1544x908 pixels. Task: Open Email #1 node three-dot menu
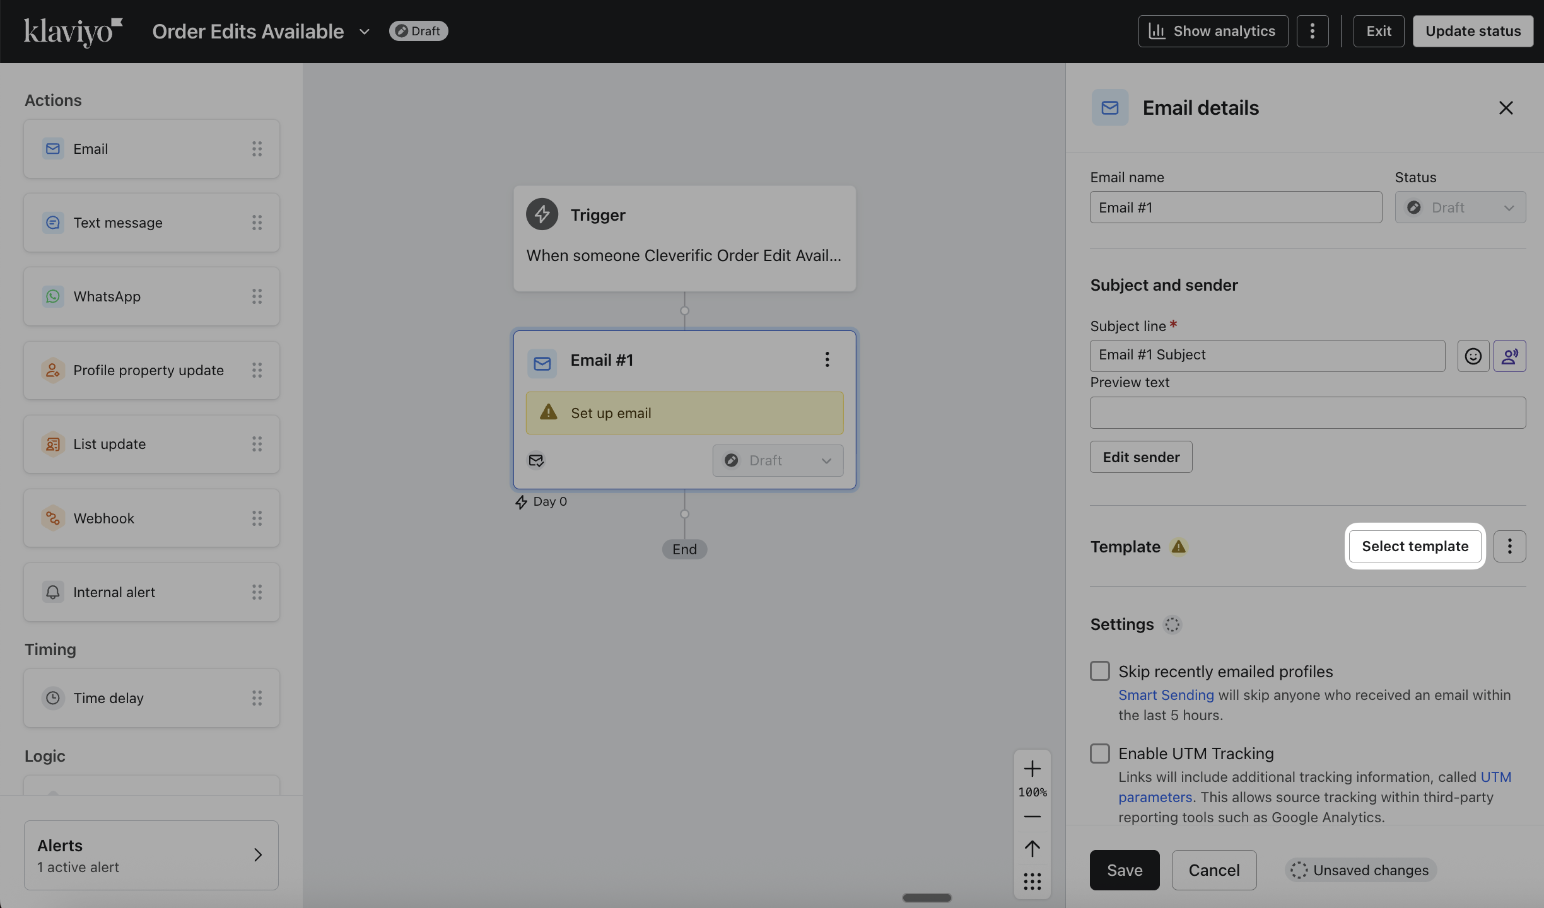click(827, 360)
